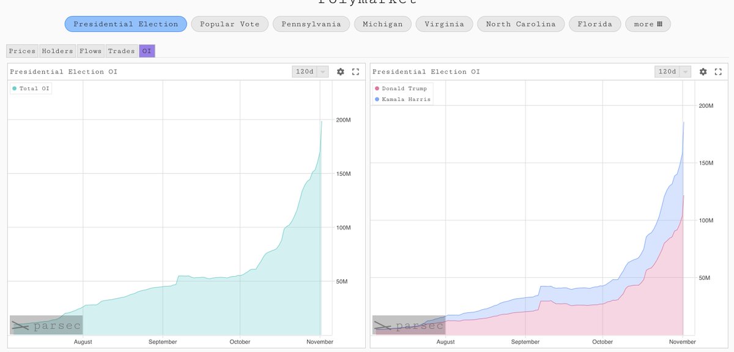Click the November label on right chart axis

click(x=683, y=342)
